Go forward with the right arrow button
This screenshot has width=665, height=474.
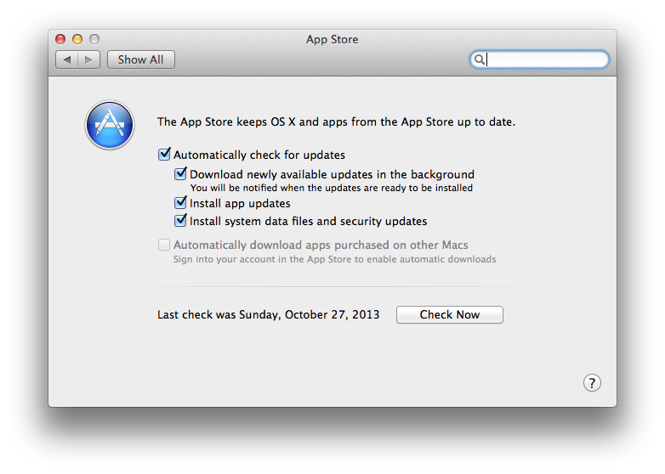[x=88, y=59]
